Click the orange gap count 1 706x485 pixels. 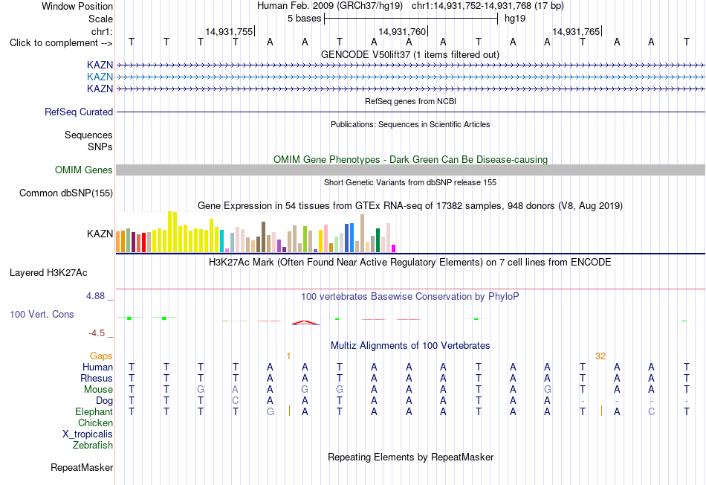click(x=288, y=356)
